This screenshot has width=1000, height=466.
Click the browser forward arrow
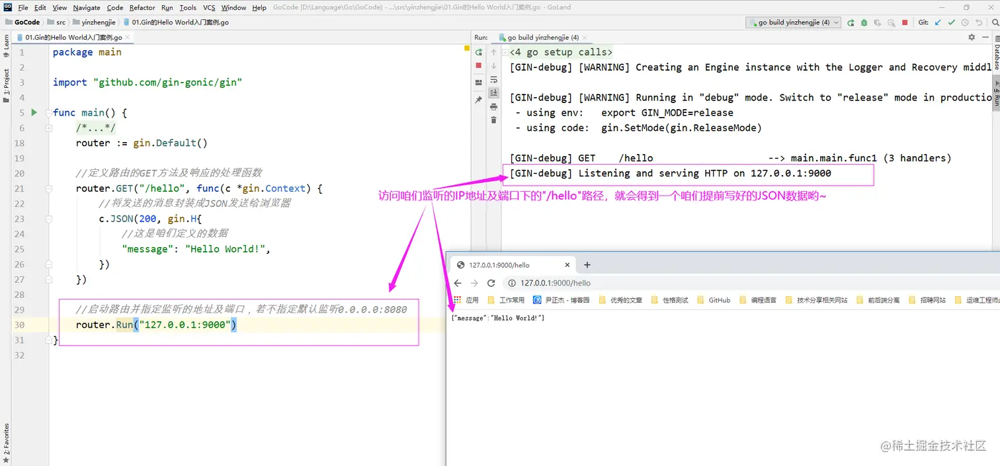point(474,283)
